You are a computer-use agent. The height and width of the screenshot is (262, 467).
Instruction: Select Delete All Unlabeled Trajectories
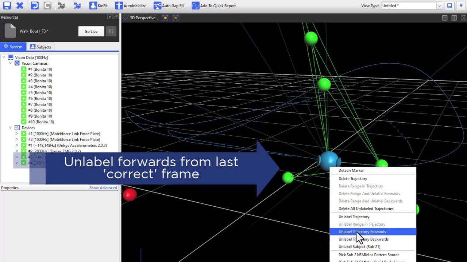373,209
